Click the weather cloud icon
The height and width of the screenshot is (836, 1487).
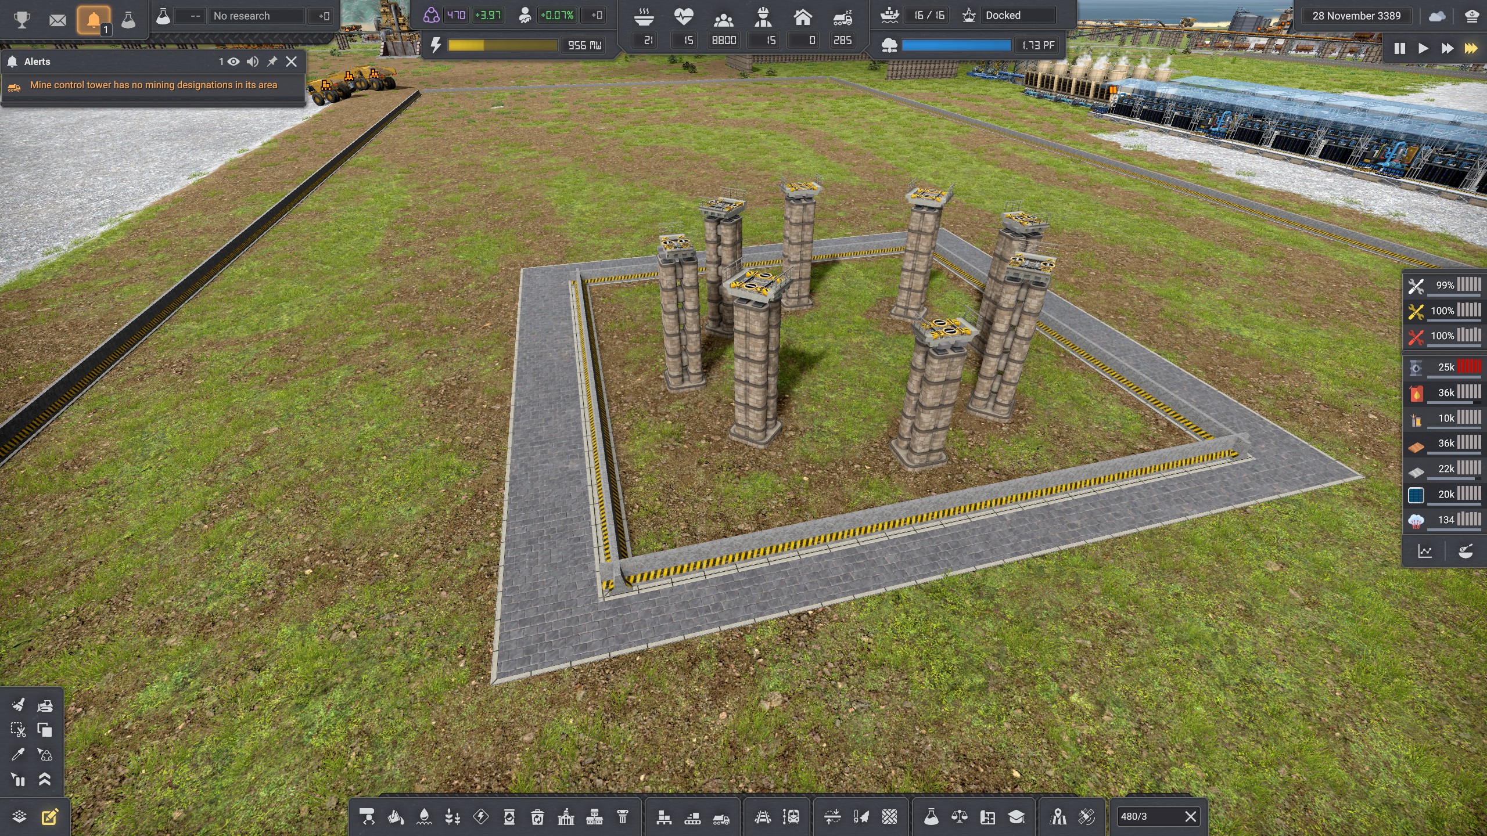1437,16
